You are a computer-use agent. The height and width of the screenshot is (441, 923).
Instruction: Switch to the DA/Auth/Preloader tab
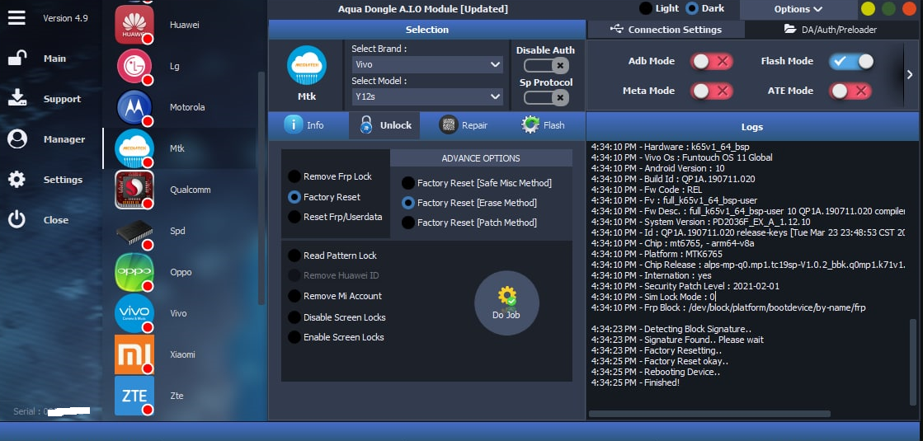(x=831, y=30)
